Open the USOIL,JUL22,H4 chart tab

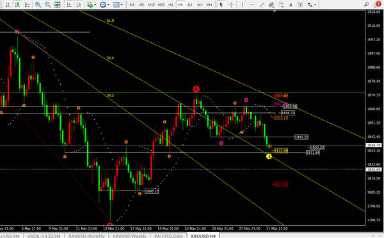click(x=44, y=236)
